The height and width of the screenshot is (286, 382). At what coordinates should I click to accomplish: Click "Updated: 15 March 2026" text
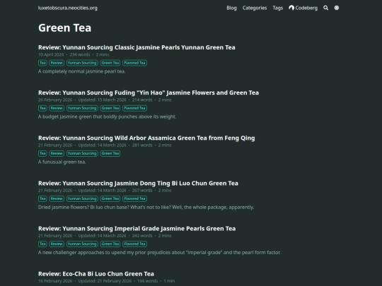[102, 100]
